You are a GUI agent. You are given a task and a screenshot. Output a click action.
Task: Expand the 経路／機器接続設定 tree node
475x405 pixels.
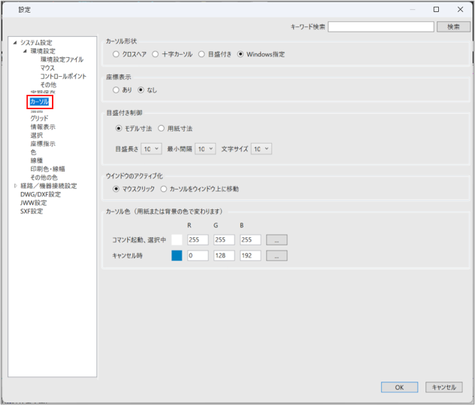(x=16, y=186)
